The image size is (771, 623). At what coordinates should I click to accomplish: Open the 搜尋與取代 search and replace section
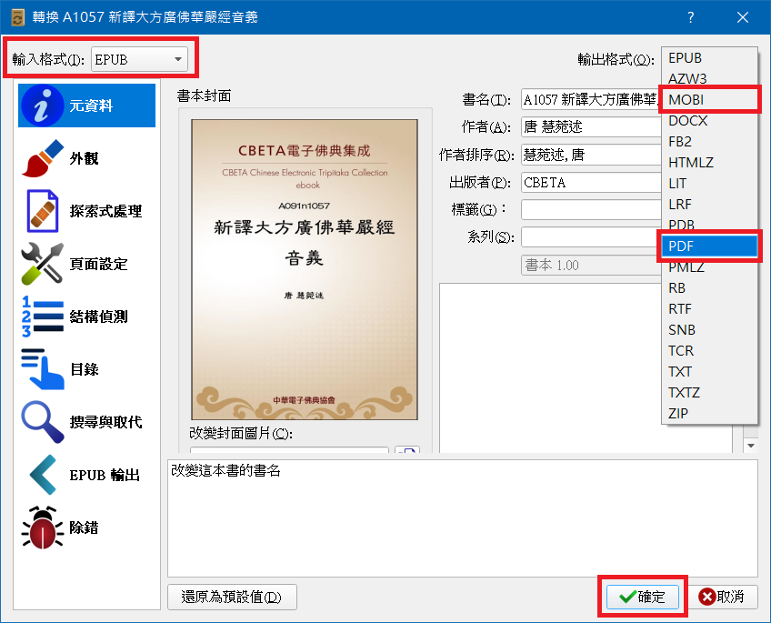tap(86, 422)
